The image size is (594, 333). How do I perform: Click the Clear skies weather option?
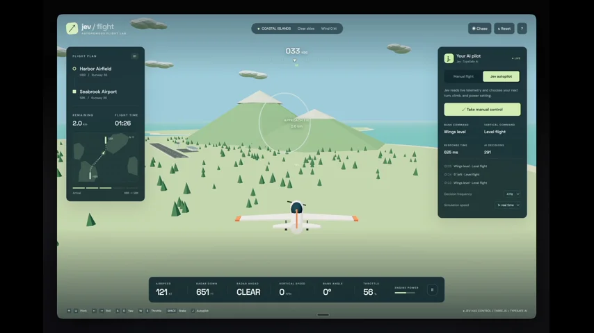306,28
